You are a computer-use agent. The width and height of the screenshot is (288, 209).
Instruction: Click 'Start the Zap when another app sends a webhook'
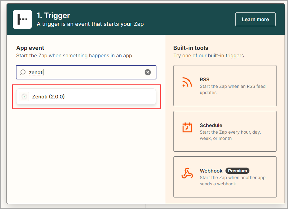[x=233, y=181]
